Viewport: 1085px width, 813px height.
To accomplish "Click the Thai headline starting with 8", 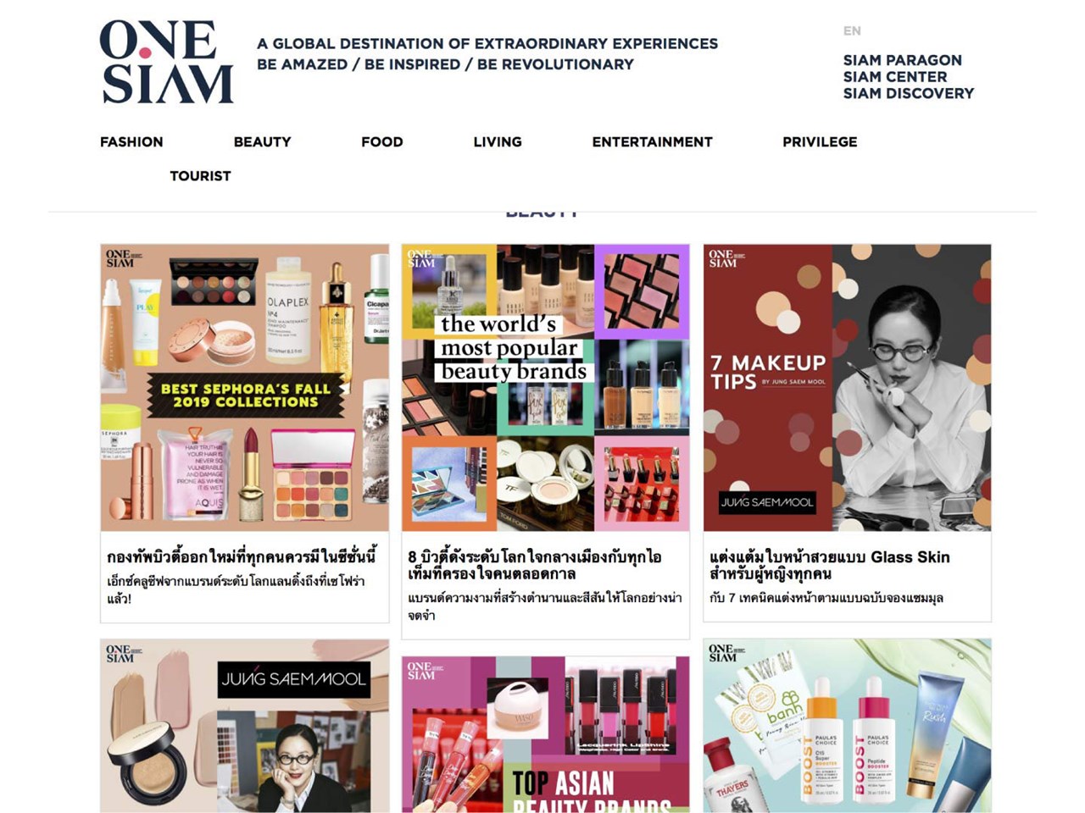I will 535,565.
